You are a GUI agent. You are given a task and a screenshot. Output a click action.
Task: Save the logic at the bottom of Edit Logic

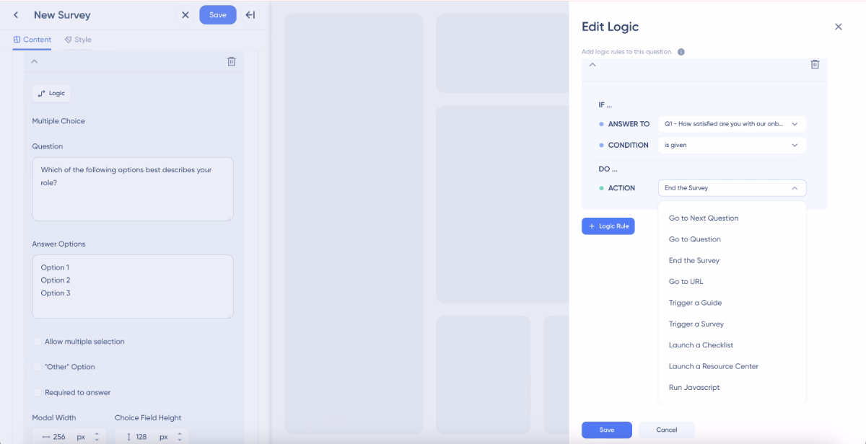pos(607,430)
